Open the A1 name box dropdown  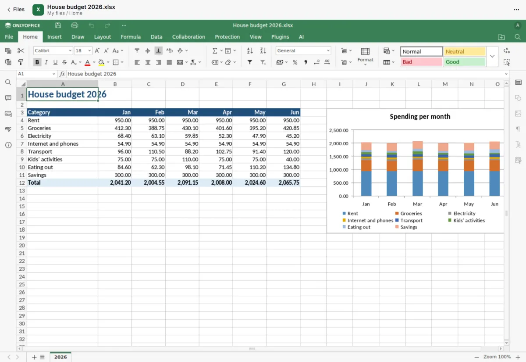click(54, 74)
